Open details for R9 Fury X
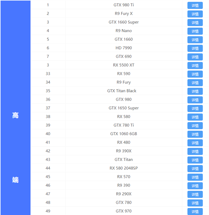The width and height of the screenshot is (209, 215). 195,14
